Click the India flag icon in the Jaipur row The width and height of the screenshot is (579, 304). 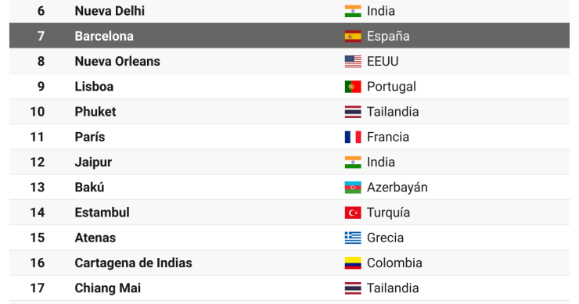pos(353,163)
